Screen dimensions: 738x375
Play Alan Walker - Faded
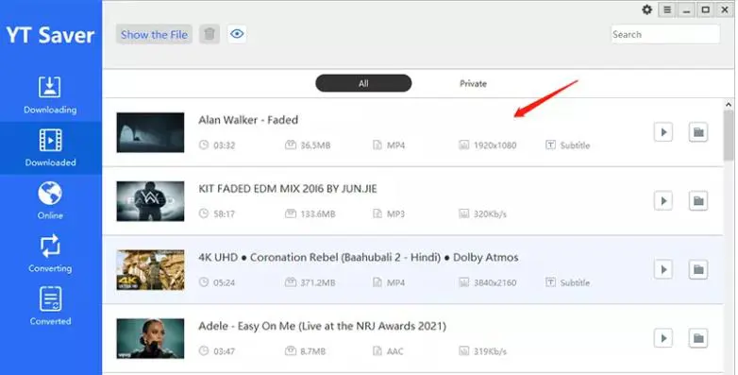point(663,132)
